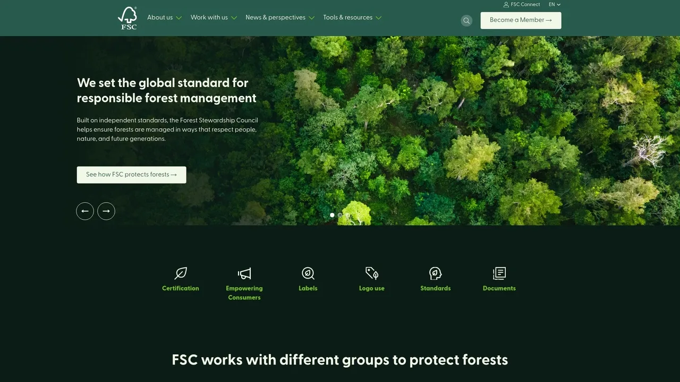Click the Certification leaf icon
The image size is (680, 382).
pos(181,273)
